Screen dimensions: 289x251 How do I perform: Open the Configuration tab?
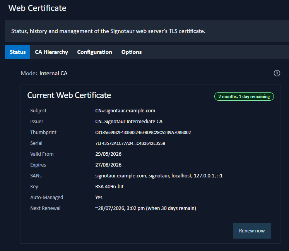click(94, 52)
